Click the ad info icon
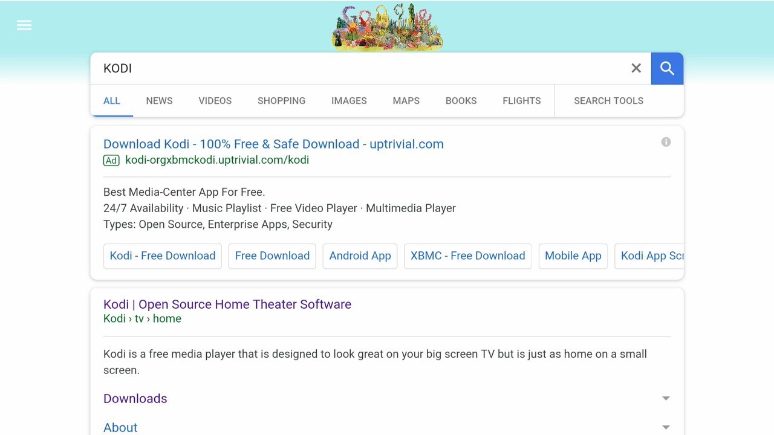The image size is (774, 435). pos(666,142)
